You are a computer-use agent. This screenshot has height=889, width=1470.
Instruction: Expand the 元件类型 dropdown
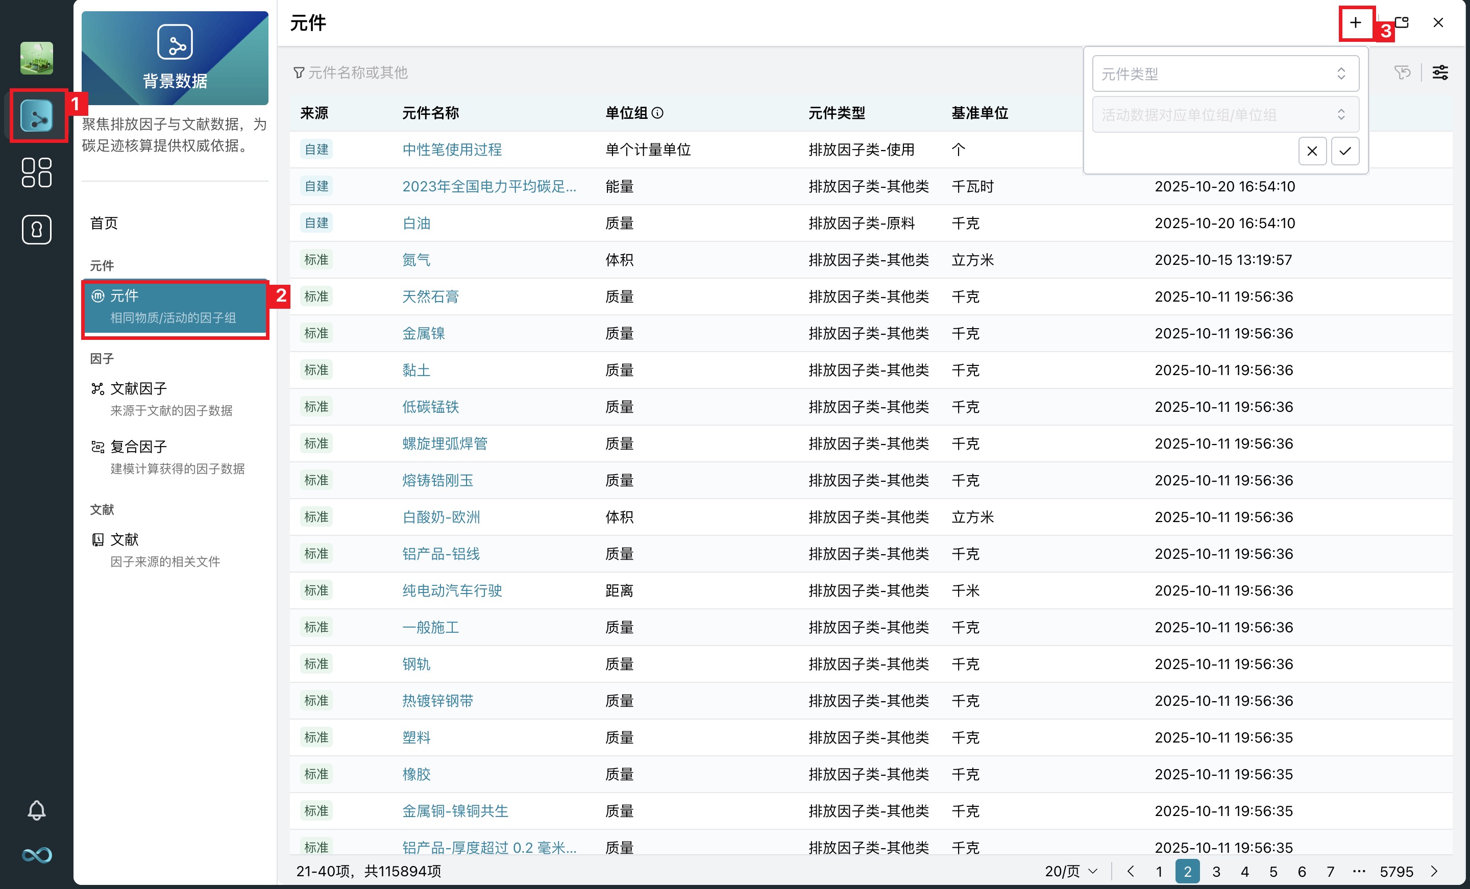[x=1226, y=74]
